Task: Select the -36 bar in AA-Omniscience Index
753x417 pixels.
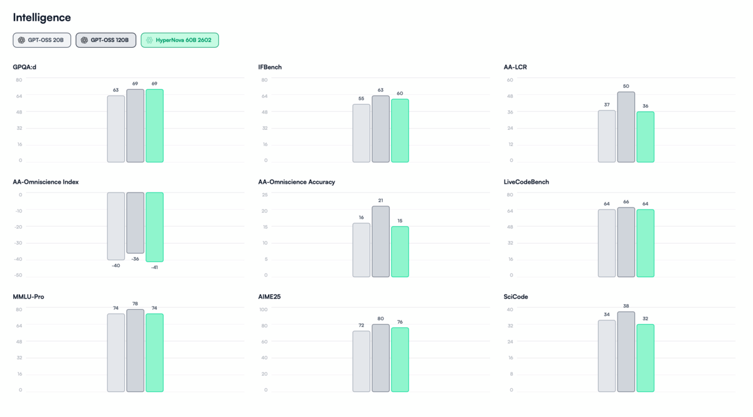Action: click(x=135, y=223)
